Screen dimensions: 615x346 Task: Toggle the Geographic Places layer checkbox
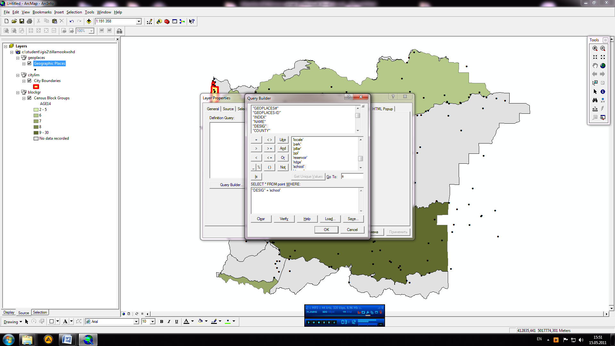point(29,63)
